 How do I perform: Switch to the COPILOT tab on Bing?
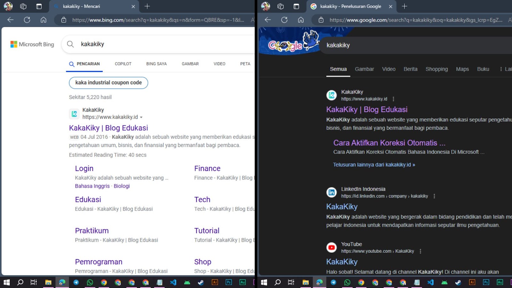123,64
